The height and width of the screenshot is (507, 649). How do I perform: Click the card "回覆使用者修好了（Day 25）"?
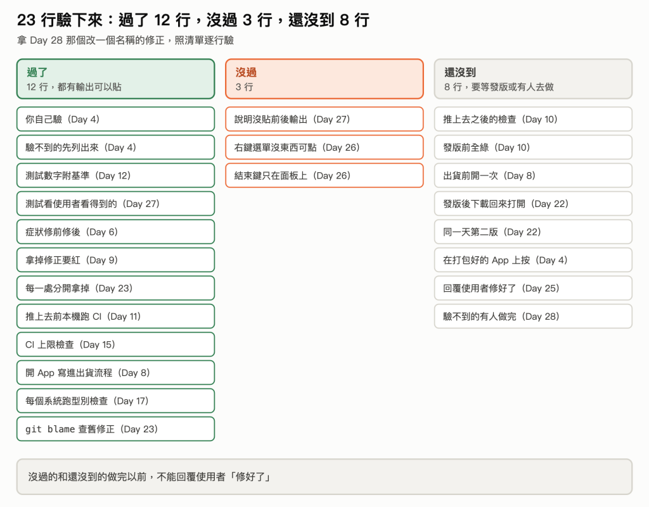[533, 288]
